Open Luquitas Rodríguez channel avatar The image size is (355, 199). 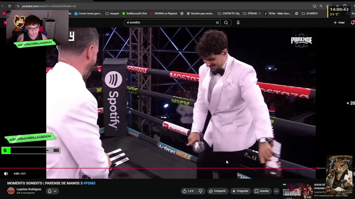tap(11, 191)
